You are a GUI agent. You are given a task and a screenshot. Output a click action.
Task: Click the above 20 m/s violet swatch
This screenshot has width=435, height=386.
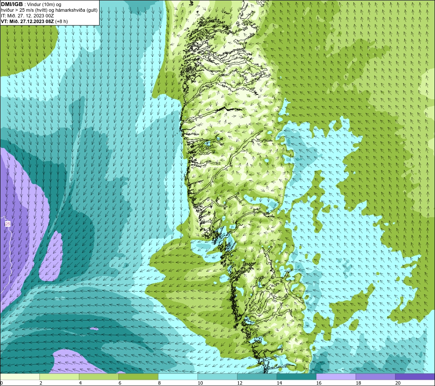415,376
